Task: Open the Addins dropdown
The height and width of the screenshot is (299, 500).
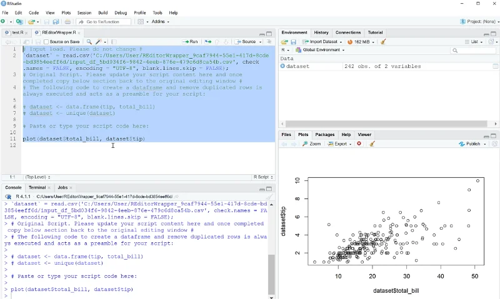Action: pos(161,22)
